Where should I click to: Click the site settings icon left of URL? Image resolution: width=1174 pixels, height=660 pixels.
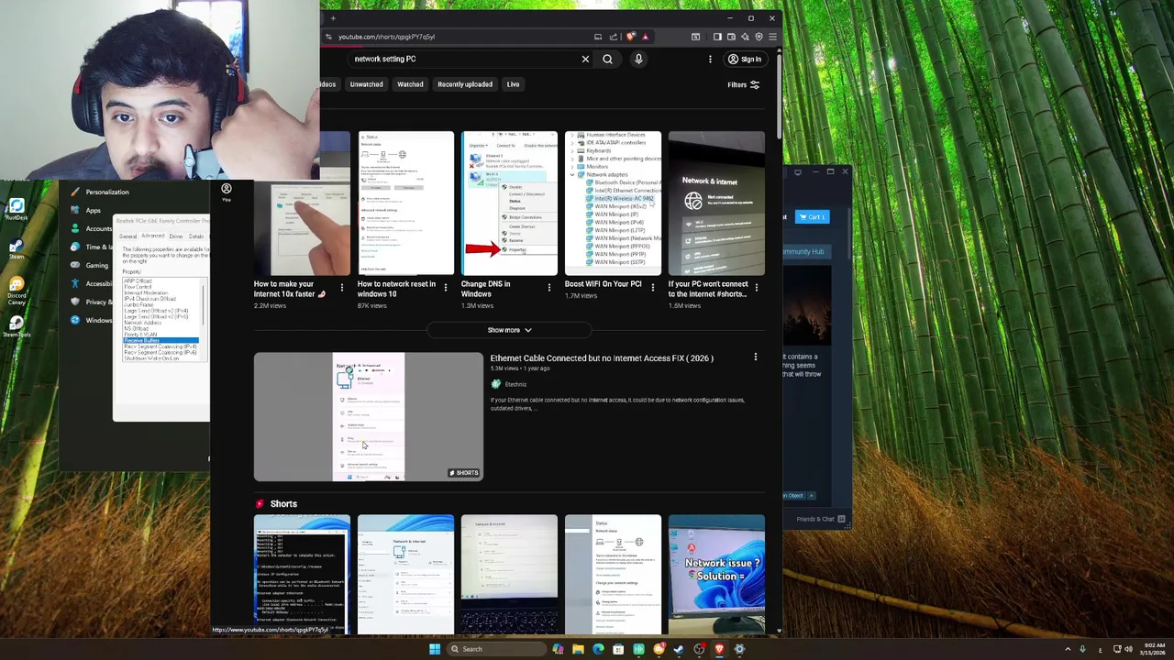click(x=327, y=37)
